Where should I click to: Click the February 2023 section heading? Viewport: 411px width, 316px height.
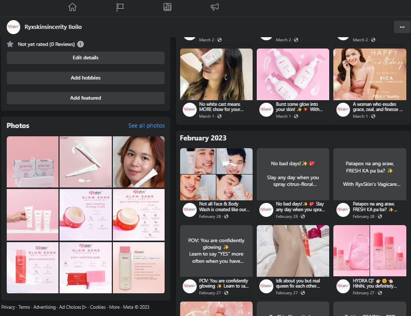point(203,138)
